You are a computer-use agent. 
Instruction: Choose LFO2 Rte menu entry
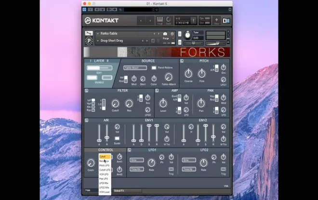click(105, 187)
